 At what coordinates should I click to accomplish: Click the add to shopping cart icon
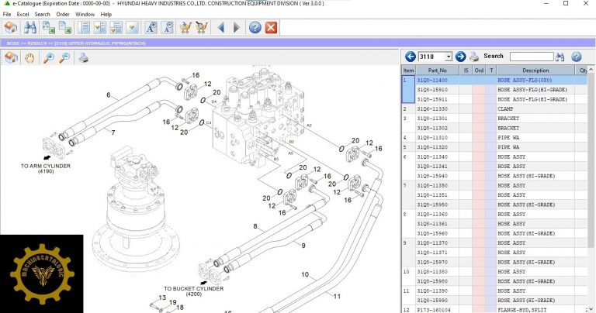pos(185,28)
